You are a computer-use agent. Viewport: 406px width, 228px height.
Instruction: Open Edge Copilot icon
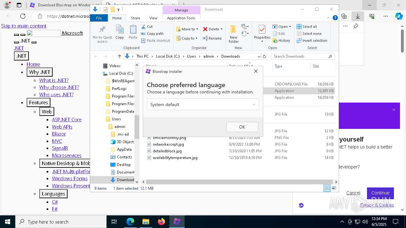399,16
